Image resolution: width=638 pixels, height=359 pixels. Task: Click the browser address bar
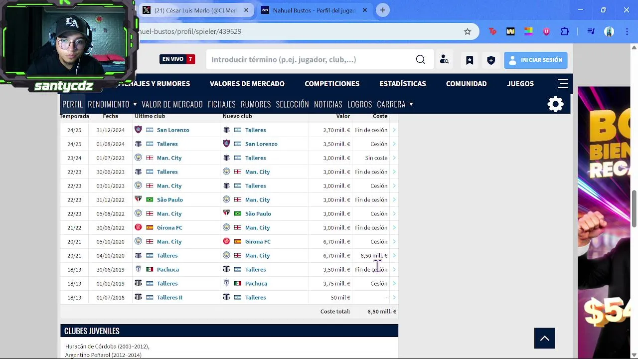pos(299,31)
